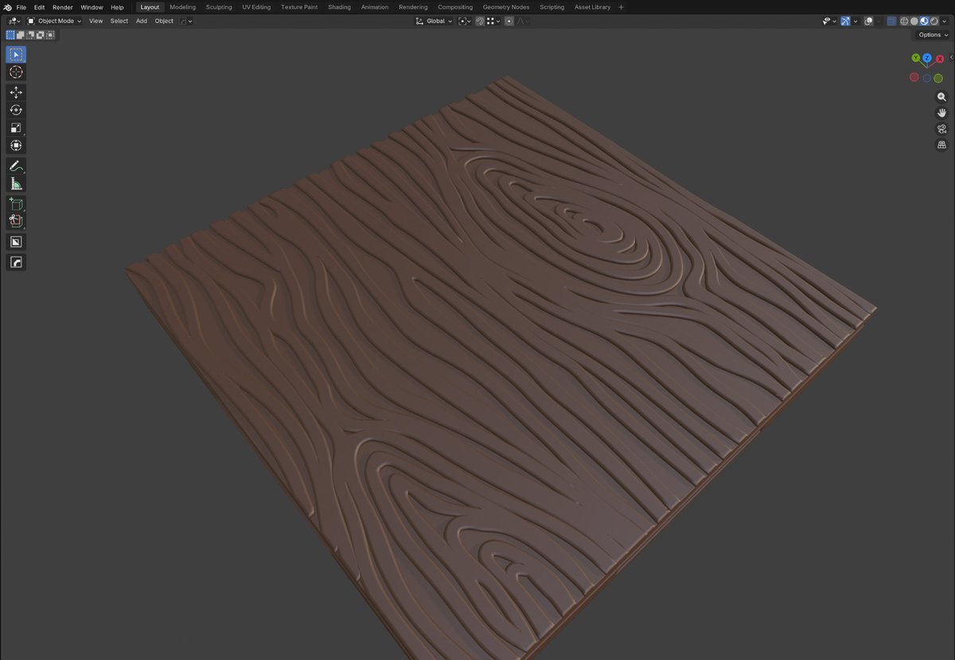Switch to the Shading workspace tab
The width and height of the screenshot is (955, 660).
click(x=339, y=7)
